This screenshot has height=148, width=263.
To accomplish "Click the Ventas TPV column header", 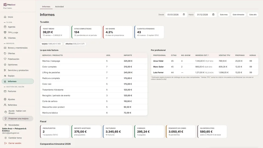I will pos(224,55).
